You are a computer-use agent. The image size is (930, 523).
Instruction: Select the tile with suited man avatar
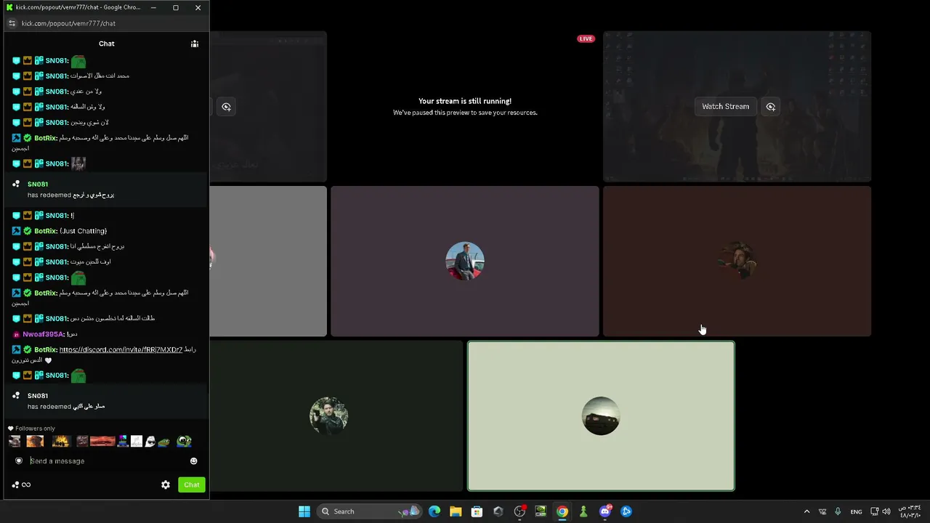465,261
